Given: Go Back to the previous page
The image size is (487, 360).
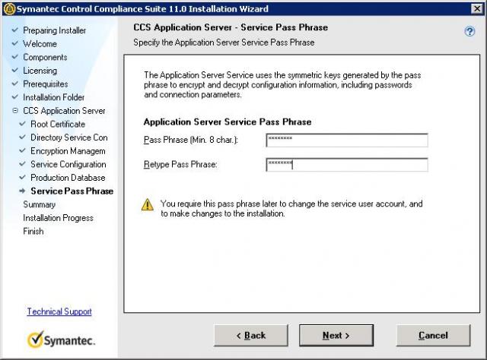Looking at the screenshot, I should coord(251,335).
